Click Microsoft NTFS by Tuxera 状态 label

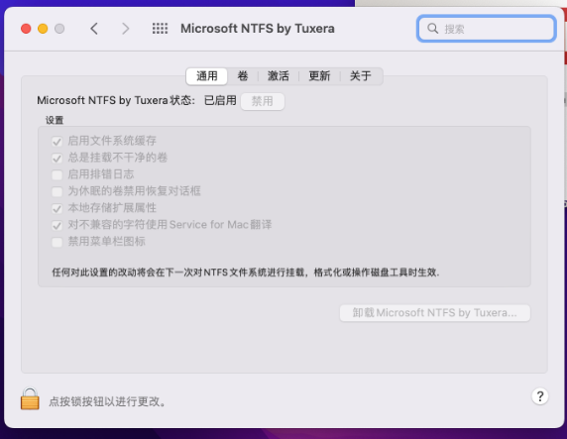point(116,100)
